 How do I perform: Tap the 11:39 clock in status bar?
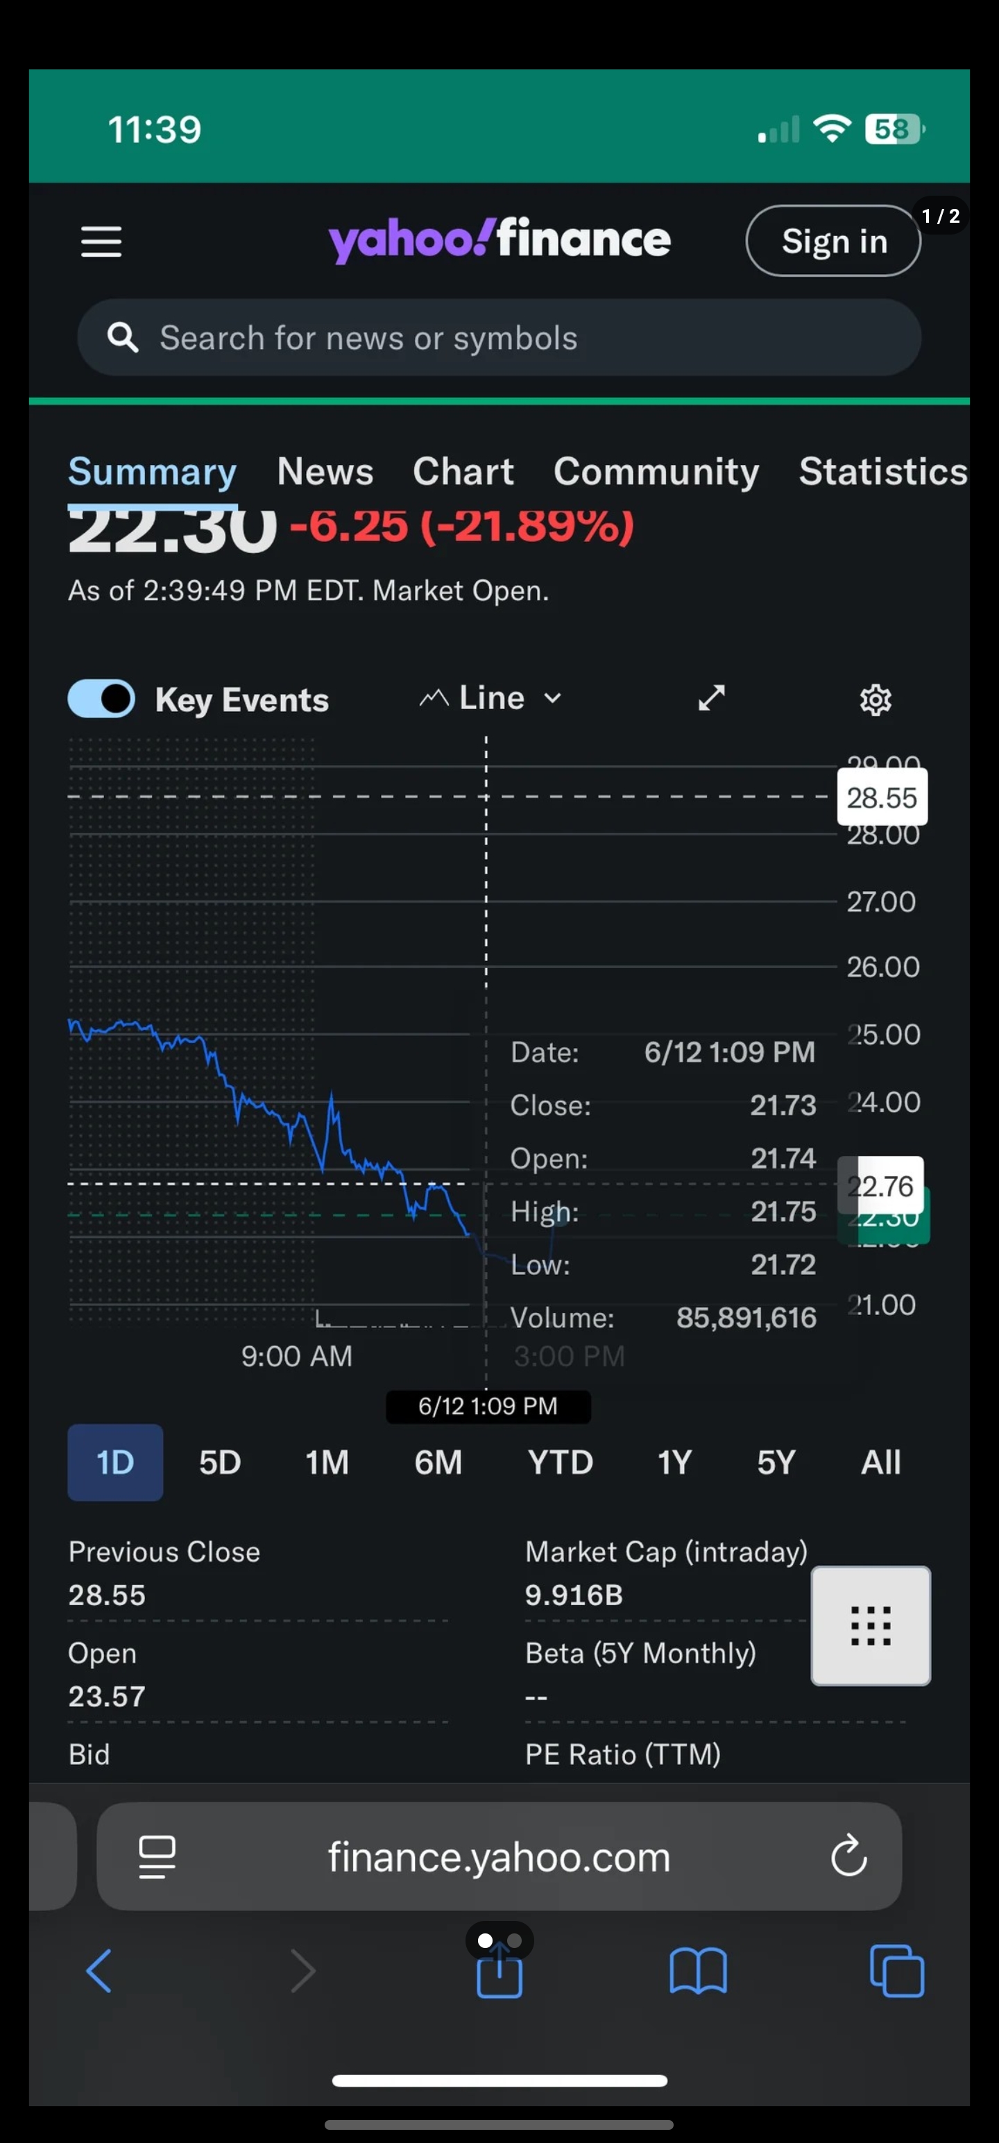pyautogui.click(x=155, y=130)
